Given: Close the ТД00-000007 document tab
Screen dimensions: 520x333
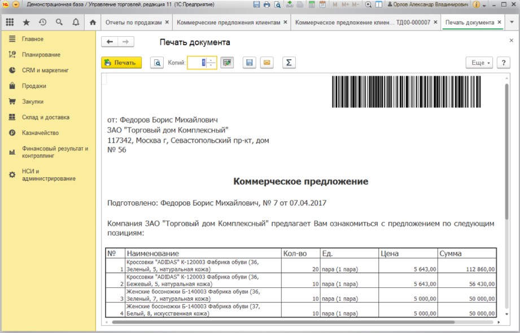Looking at the screenshot, I should click(435, 22).
